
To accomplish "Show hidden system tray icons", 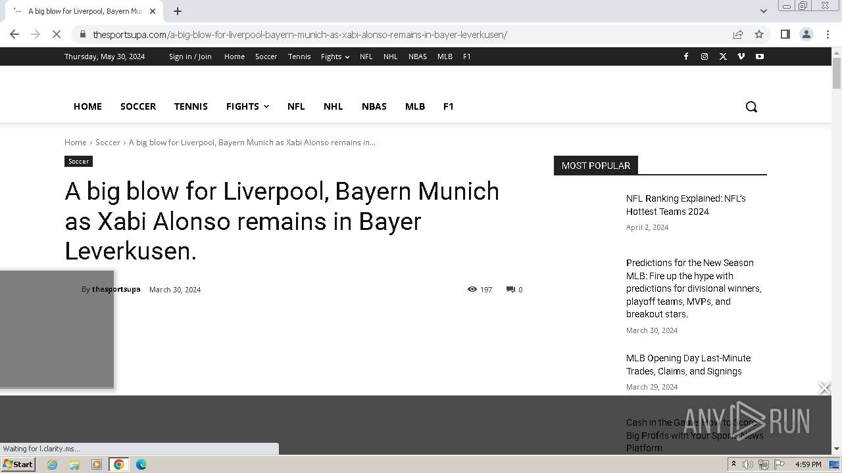I will coord(733,464).
